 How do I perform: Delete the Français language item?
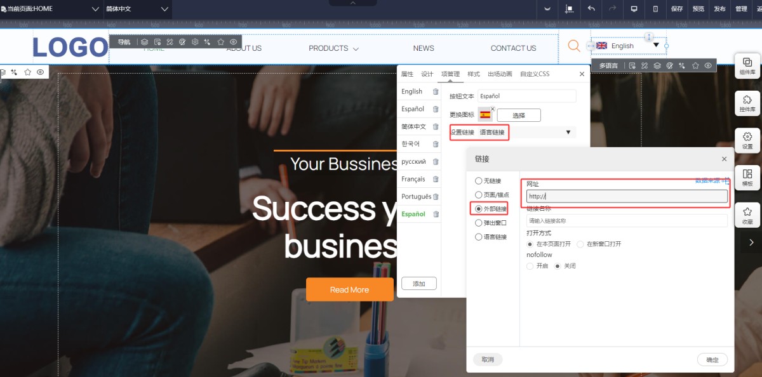coord(436,179)
